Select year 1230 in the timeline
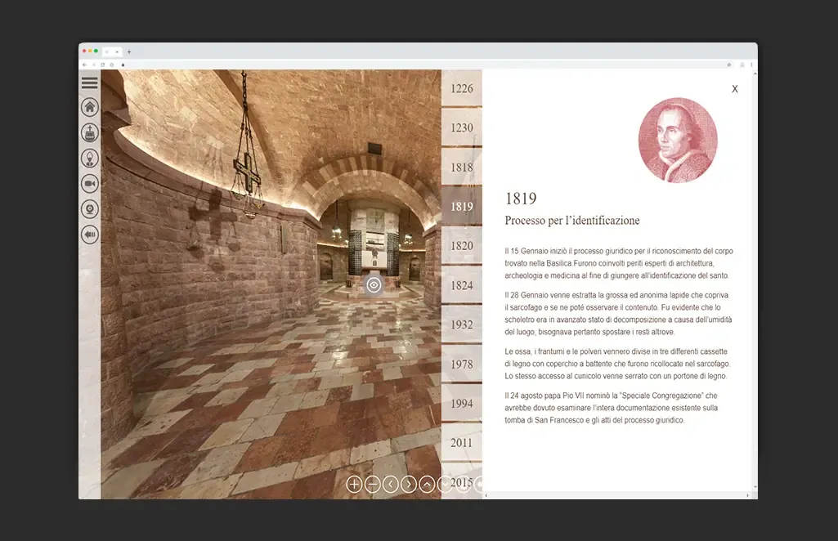The height and width of the screenshot is (541, 838). pos(462,127)
